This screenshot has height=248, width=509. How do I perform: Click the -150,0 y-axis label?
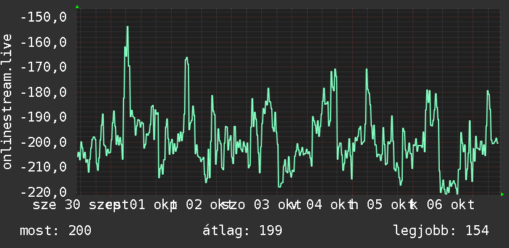[x=43, y=17]
